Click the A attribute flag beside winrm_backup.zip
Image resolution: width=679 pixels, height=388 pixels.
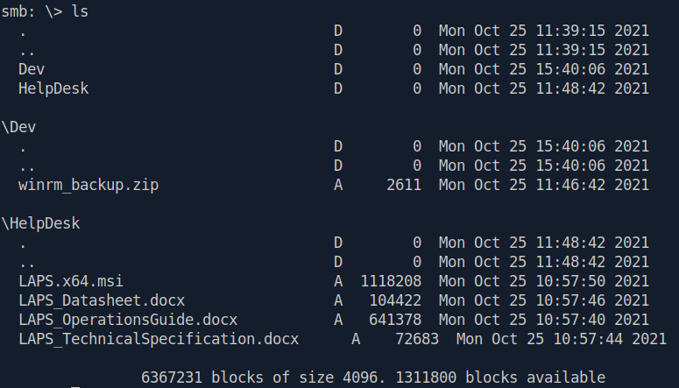pyautogui.click(x=338, y=185)
